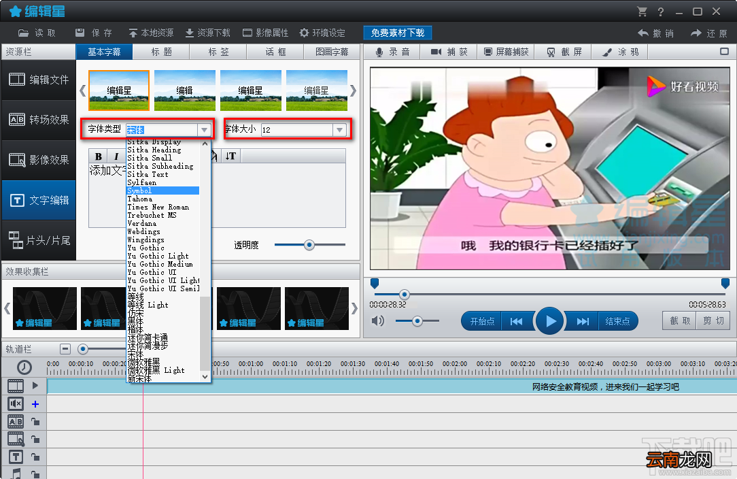Toggle bold B formatting
The height and width of the screenshot is (479, 737).
(x=98, y=156)
